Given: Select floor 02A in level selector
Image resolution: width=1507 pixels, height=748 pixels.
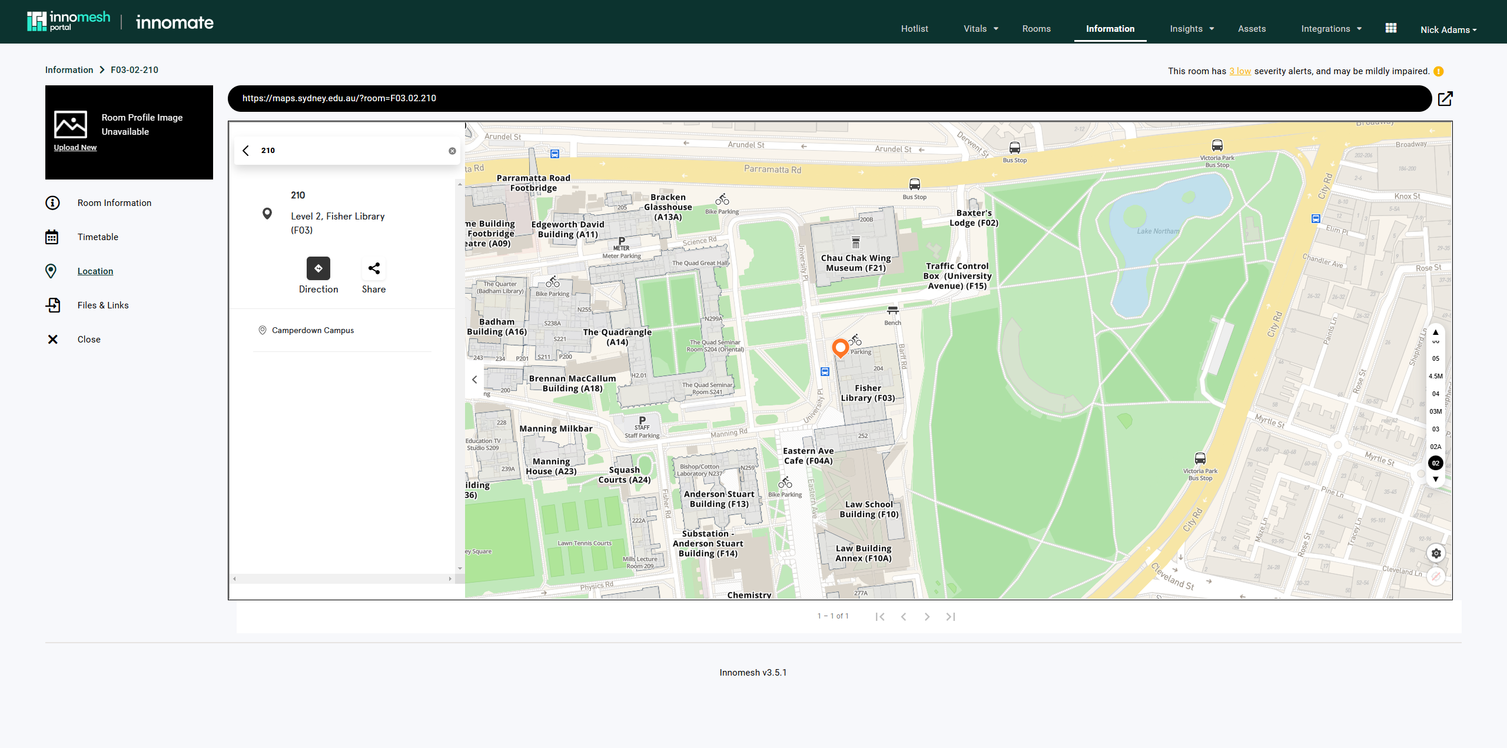Looking at the screenshot, I should (1436, 447).
